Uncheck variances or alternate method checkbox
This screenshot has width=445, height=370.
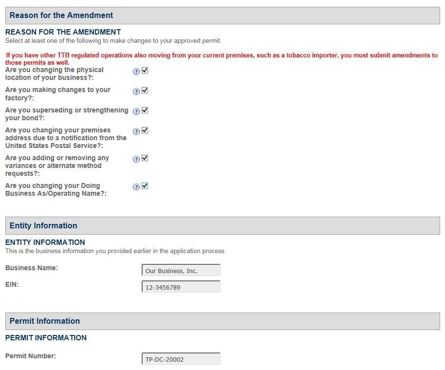(x=145, y=158)
